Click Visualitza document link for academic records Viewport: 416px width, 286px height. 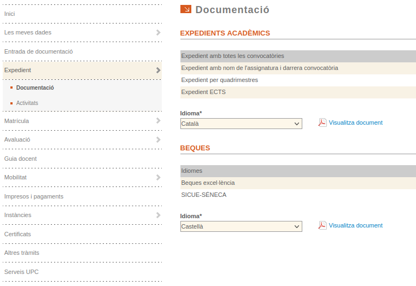355,122
